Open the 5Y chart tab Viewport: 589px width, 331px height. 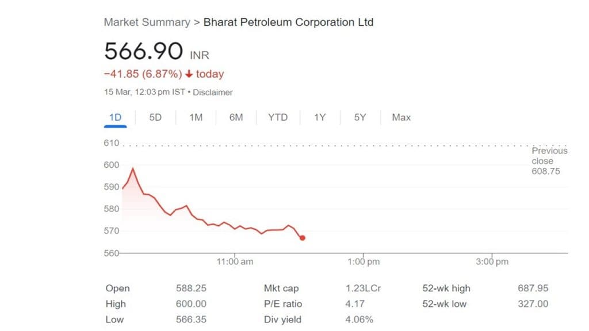pyautogui.click(x=360, y=118)
